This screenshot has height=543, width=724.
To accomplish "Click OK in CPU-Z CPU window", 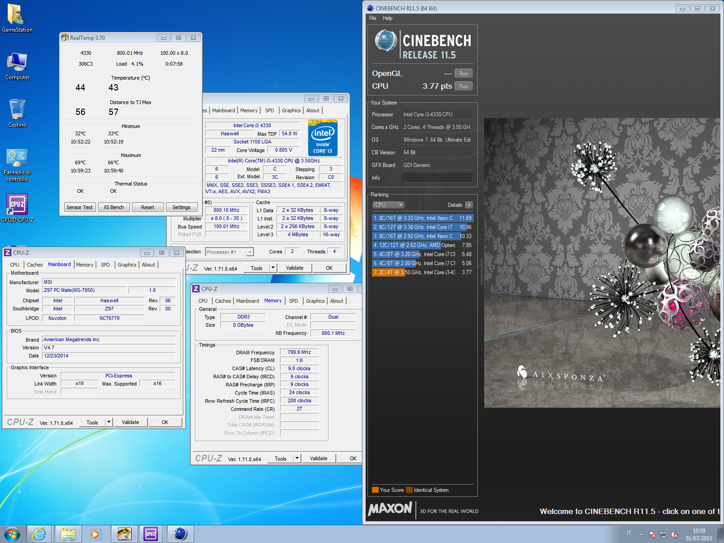I will [329, 268].
